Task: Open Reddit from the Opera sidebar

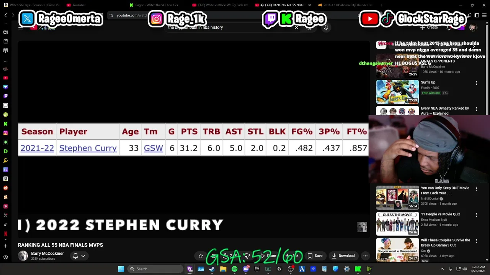Action: point(5,188)
